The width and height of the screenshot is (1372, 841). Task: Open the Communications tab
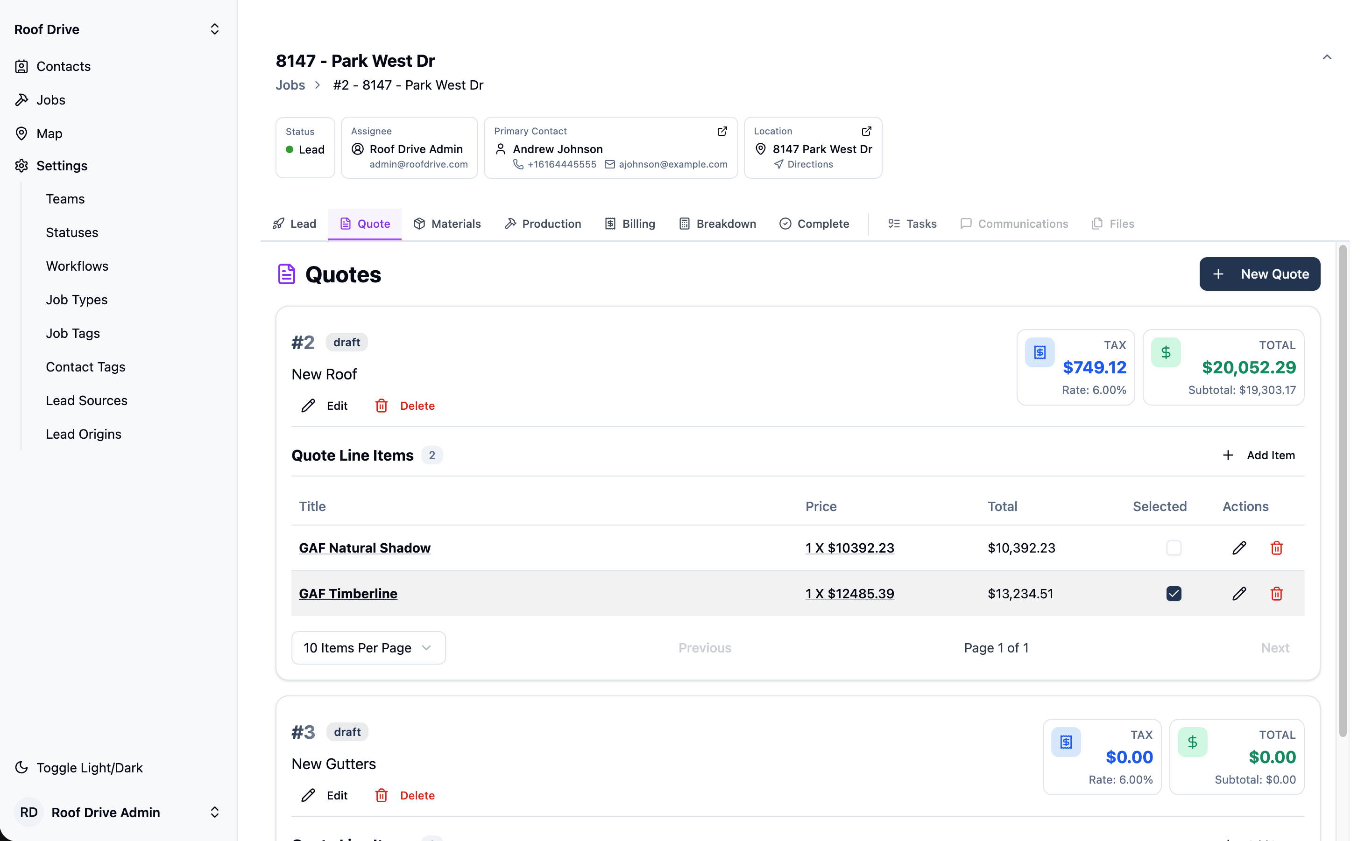(x=1014, y=224)
